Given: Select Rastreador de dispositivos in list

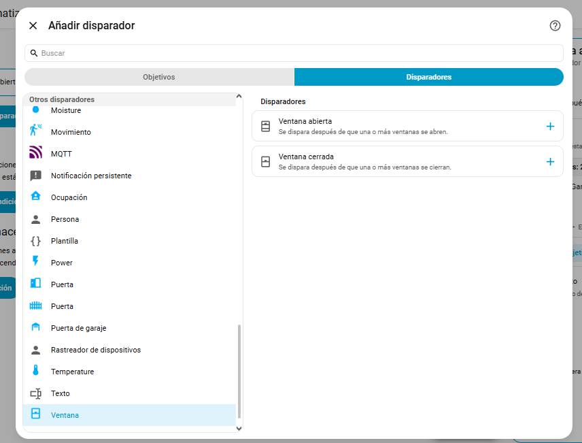Looking at the screenshot, I should click(95, 350).
